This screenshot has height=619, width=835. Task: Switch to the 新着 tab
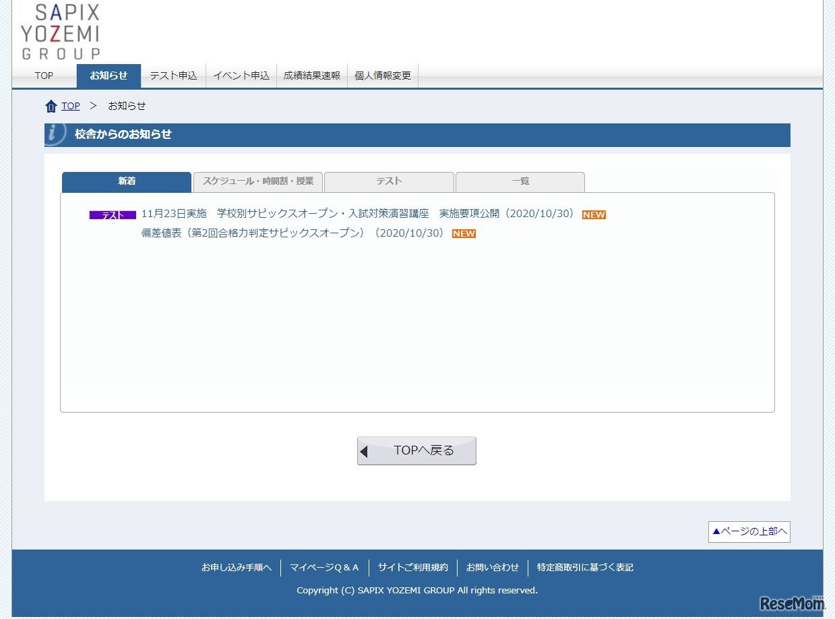pos(126,181)
